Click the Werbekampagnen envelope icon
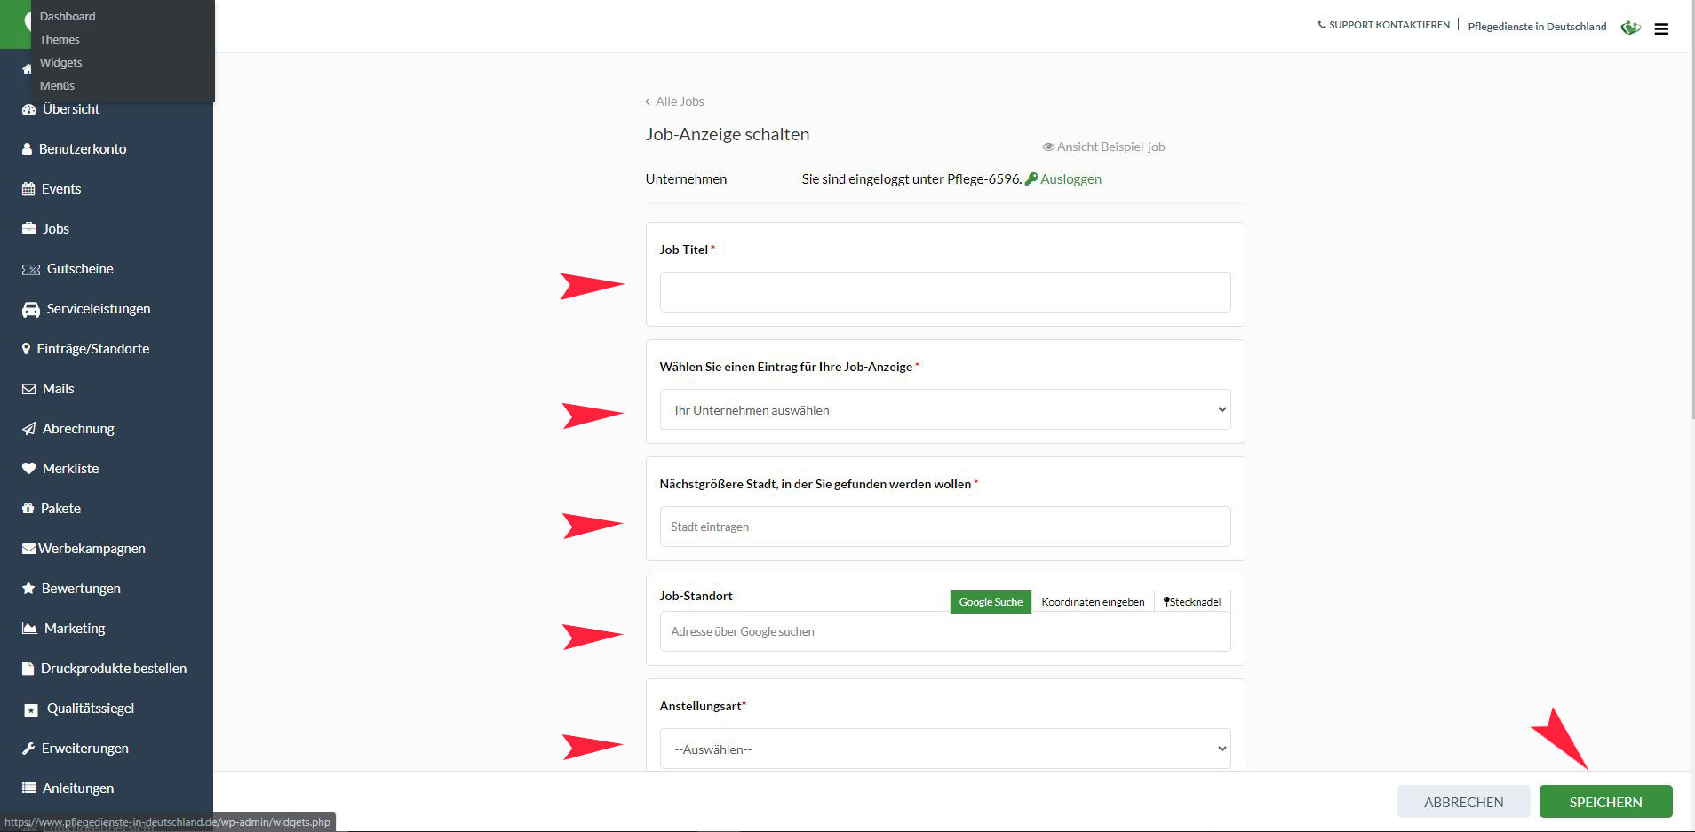1695x832 pixels. (x=28, y=549)
